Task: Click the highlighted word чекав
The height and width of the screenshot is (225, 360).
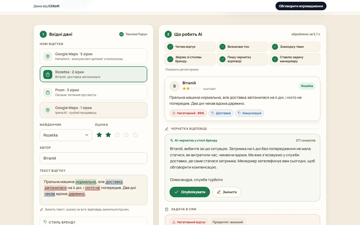Action: click(x=49, y=194)
